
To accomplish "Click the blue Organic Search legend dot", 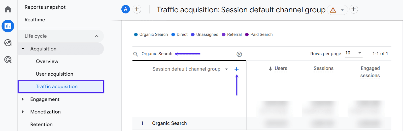I will point(136,35).
